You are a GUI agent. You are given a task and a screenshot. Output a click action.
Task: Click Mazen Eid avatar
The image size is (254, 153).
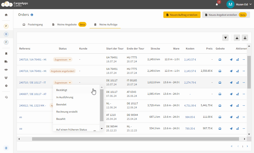click(x=230, y=4)
